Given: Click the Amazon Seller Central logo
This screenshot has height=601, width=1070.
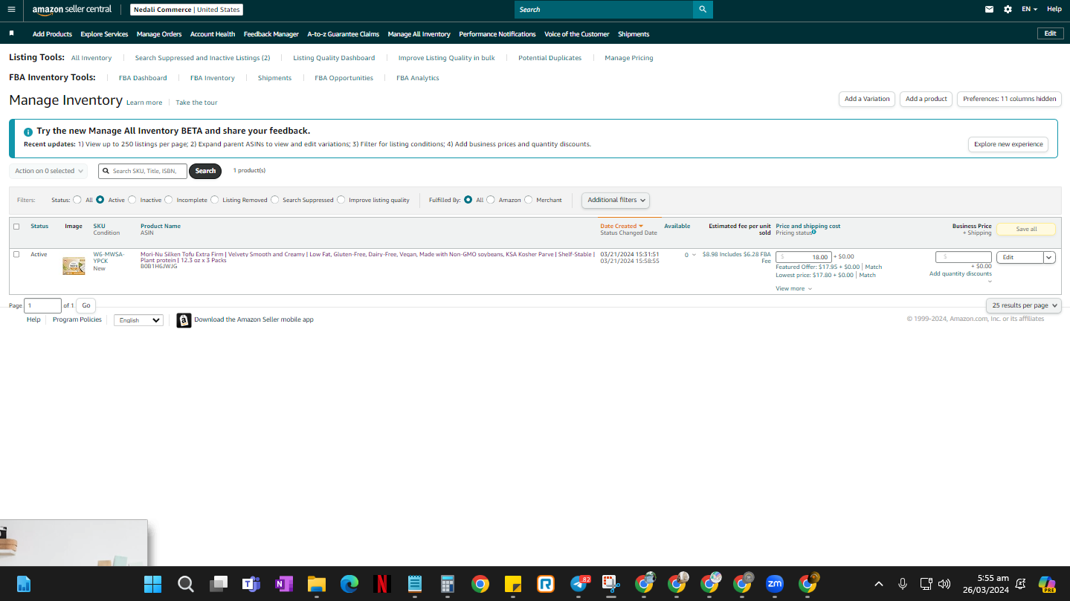Looking at the screenshot, I should [x=72, y=10].
